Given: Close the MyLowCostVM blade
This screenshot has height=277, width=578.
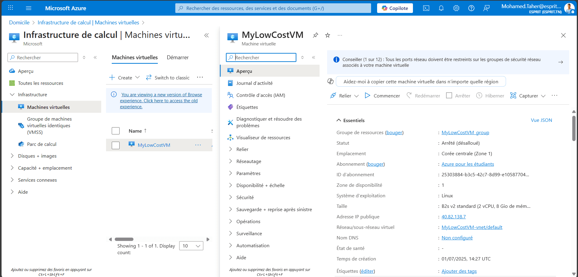Looking at the screenshot, I should coord(563,35).
